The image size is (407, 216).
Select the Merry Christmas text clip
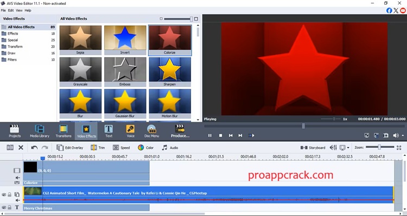pyautogui.click(x=86, y=208)
